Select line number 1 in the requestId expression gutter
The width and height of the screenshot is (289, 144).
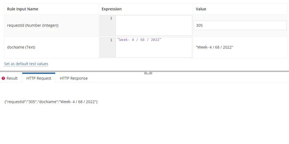pos(111,18)
